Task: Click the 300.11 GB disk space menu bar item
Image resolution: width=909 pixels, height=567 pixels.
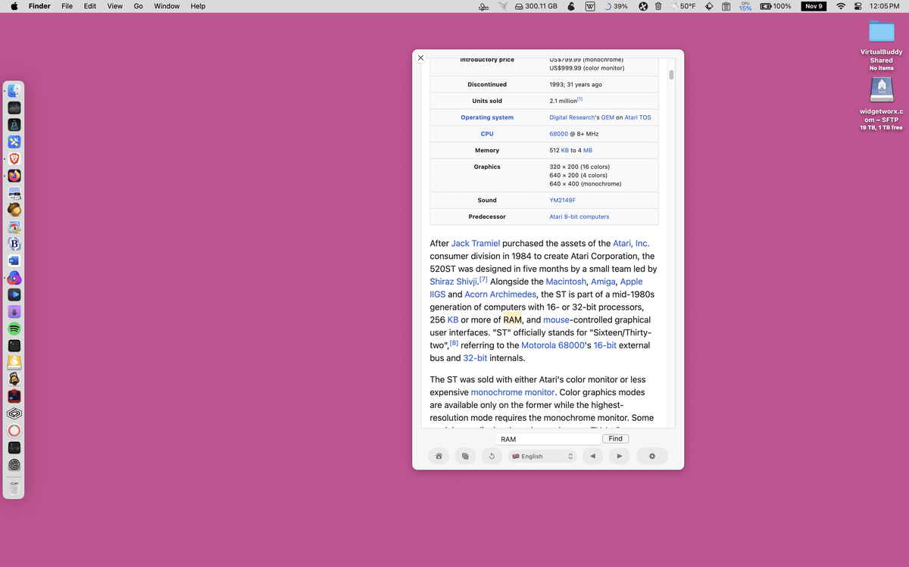Action: point(536,6)
